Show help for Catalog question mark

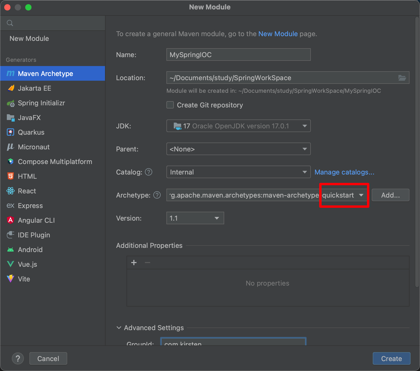tap(149, 172)
